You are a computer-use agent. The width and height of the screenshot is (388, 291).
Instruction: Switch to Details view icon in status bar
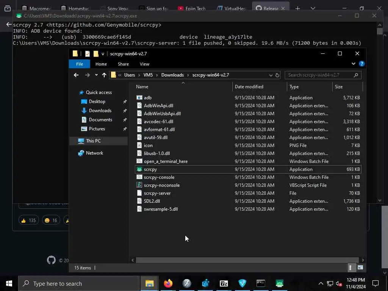tap(351, 268)
